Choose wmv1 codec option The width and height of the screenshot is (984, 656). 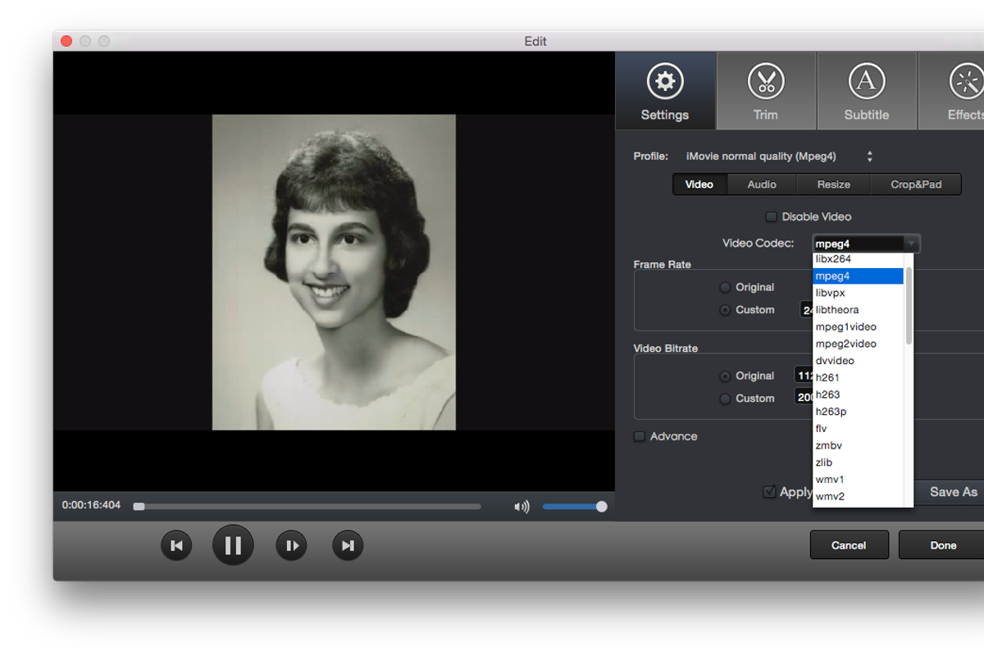coord(858,479)
